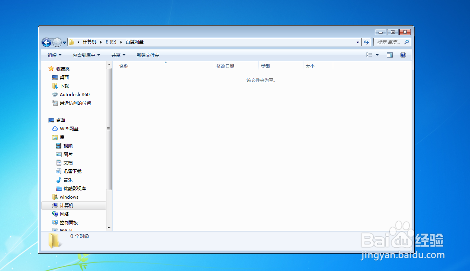Select 计算机 in address breadcrumb
This screenshot has height=271, width=470.
click(x=90, y=42)
